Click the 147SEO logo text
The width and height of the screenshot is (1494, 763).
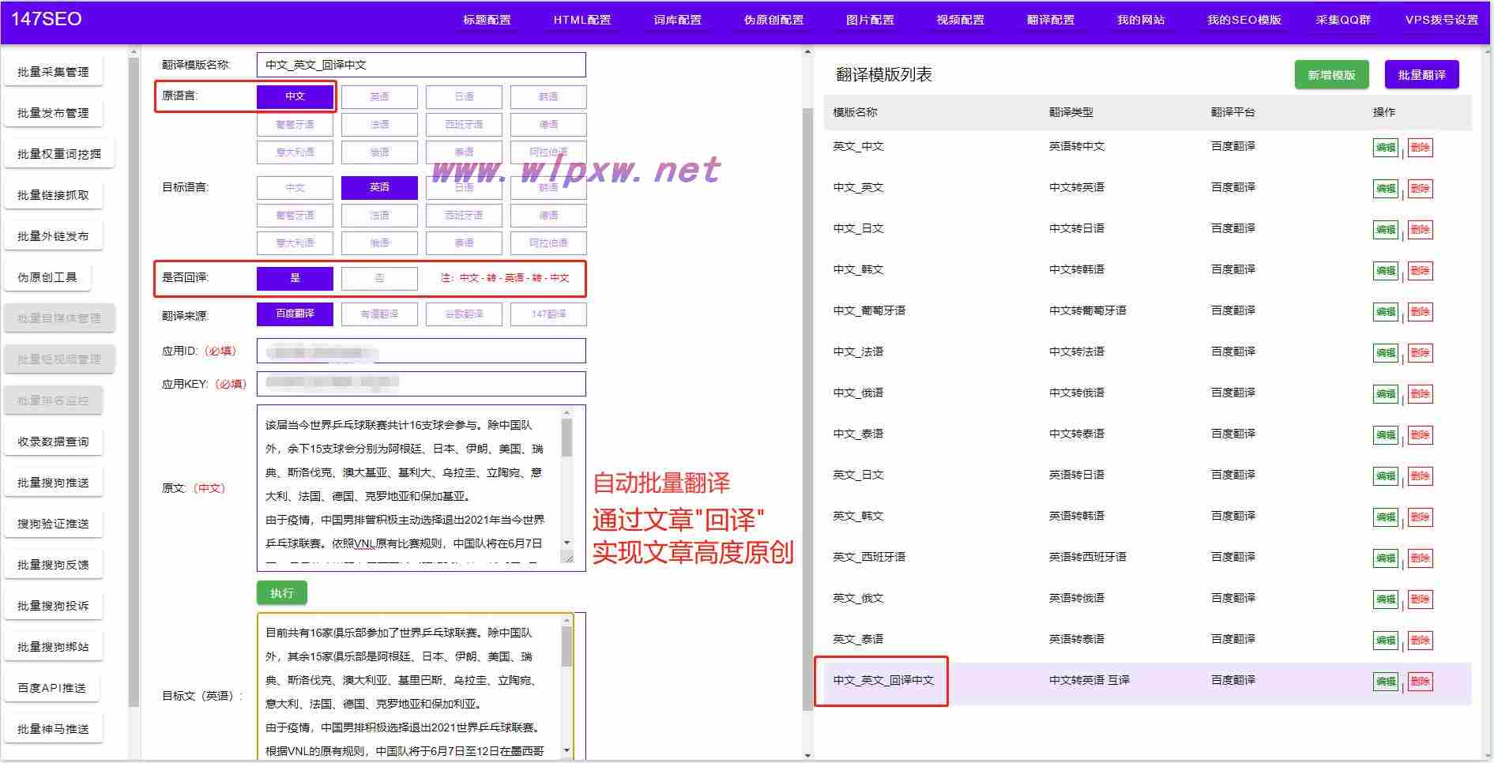(x=47, y=19)
